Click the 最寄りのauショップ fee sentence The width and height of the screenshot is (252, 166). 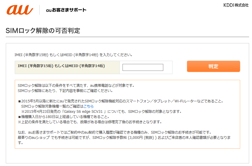pyautogui.click(x=124, y=140)
